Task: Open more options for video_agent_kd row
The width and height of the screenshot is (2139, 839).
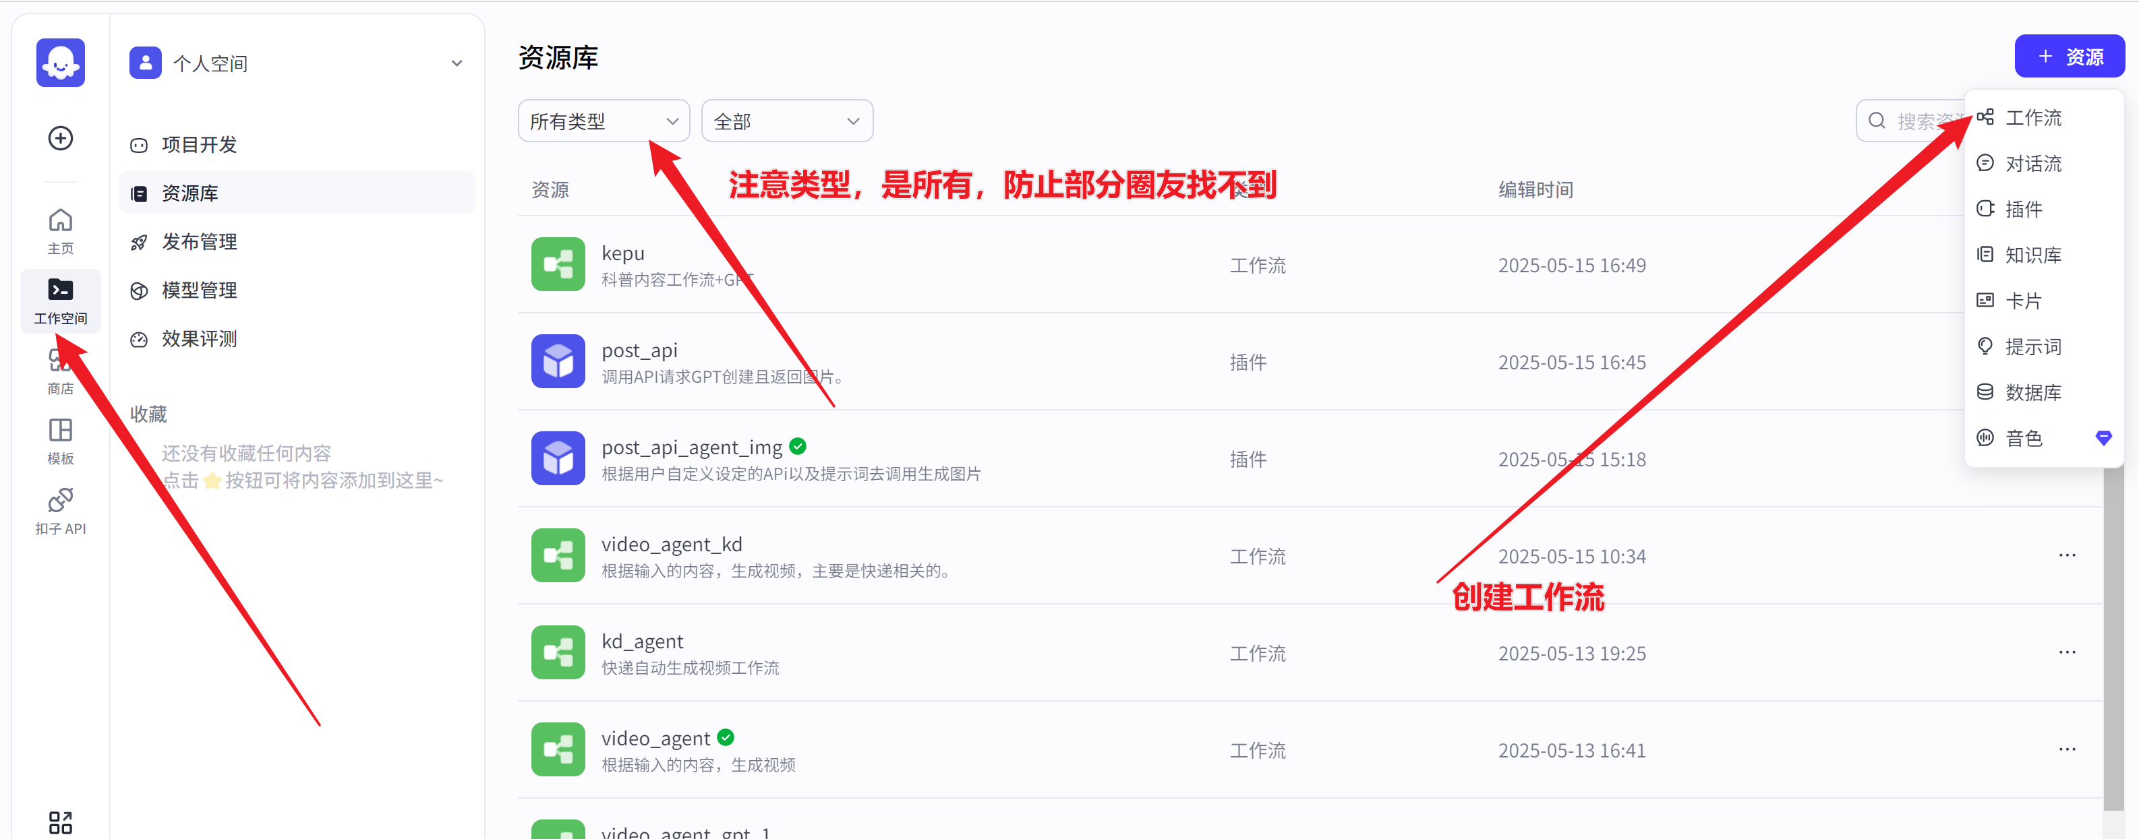Action: tap(2067, 555)
